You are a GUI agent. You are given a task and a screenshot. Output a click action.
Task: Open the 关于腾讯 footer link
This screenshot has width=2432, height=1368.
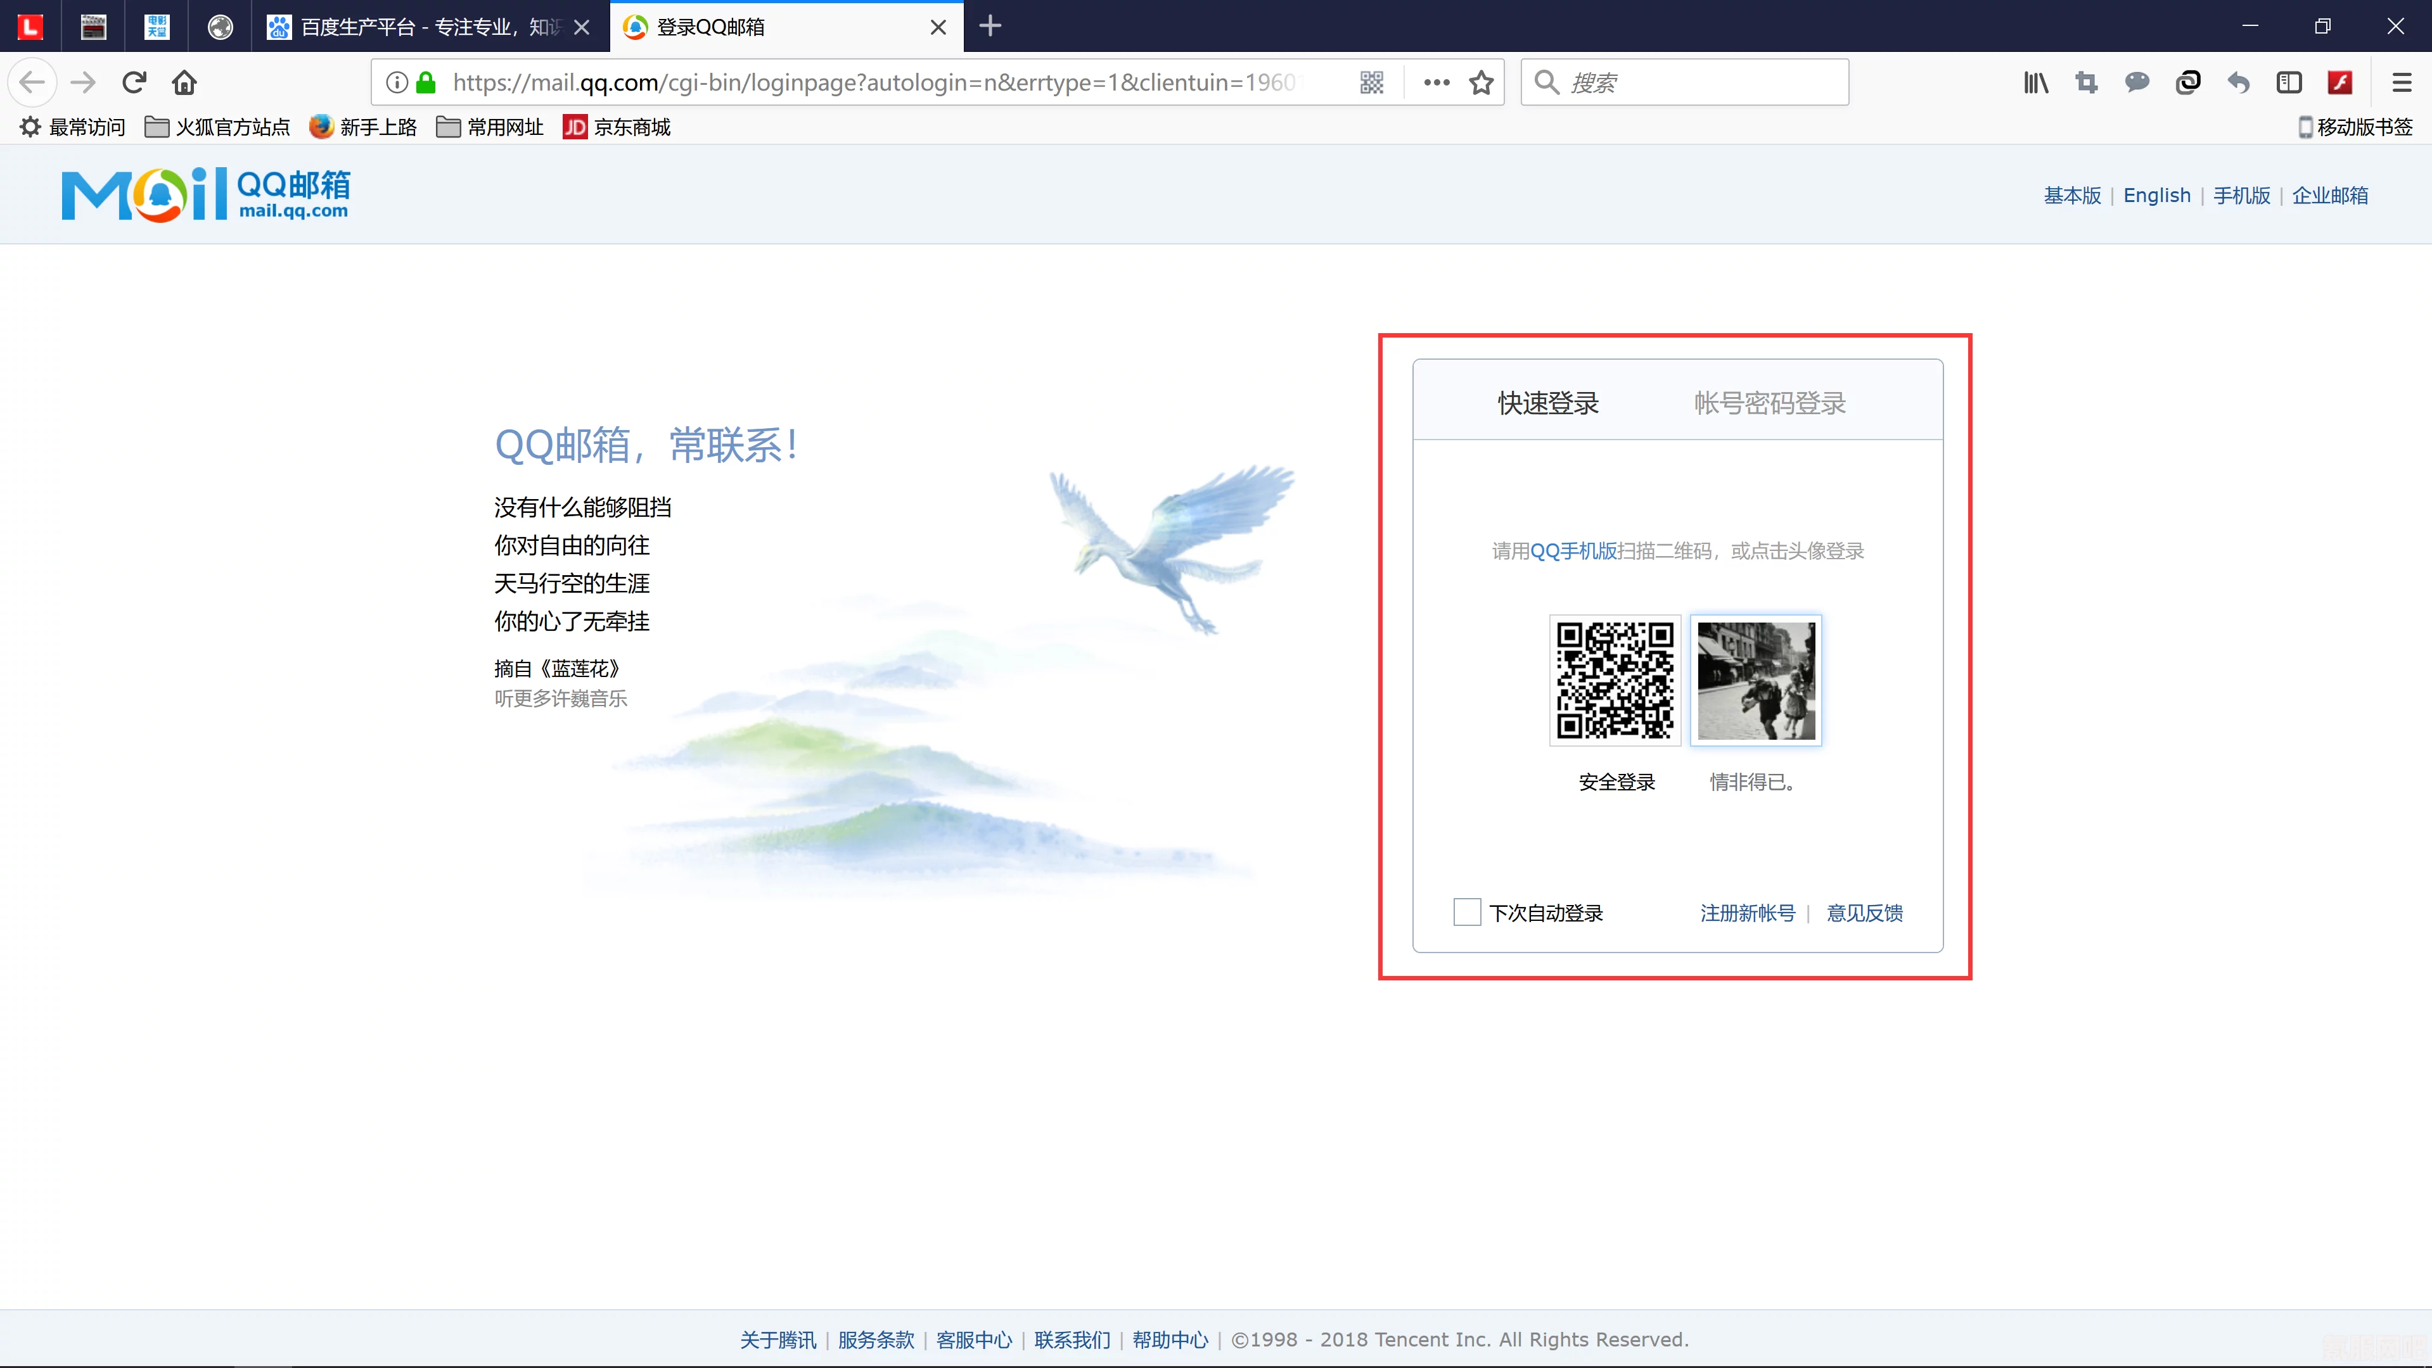point(778,1339)
